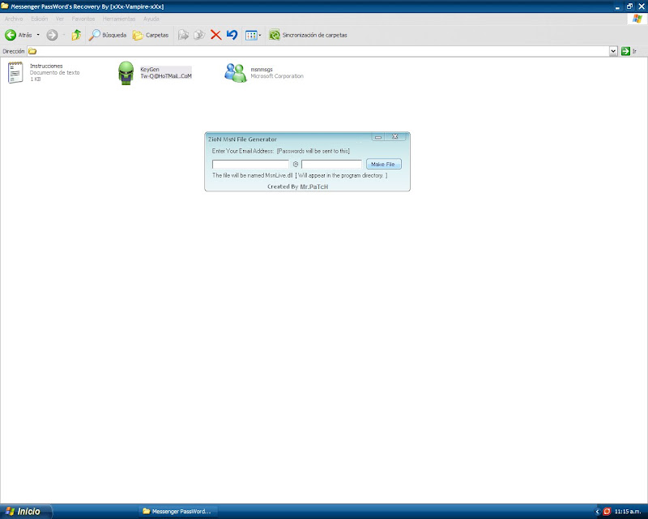Click the Messenger PassWord taskbar button
Image resolution: width=648 pixels, height=519 pixels.
pos(177,512)
